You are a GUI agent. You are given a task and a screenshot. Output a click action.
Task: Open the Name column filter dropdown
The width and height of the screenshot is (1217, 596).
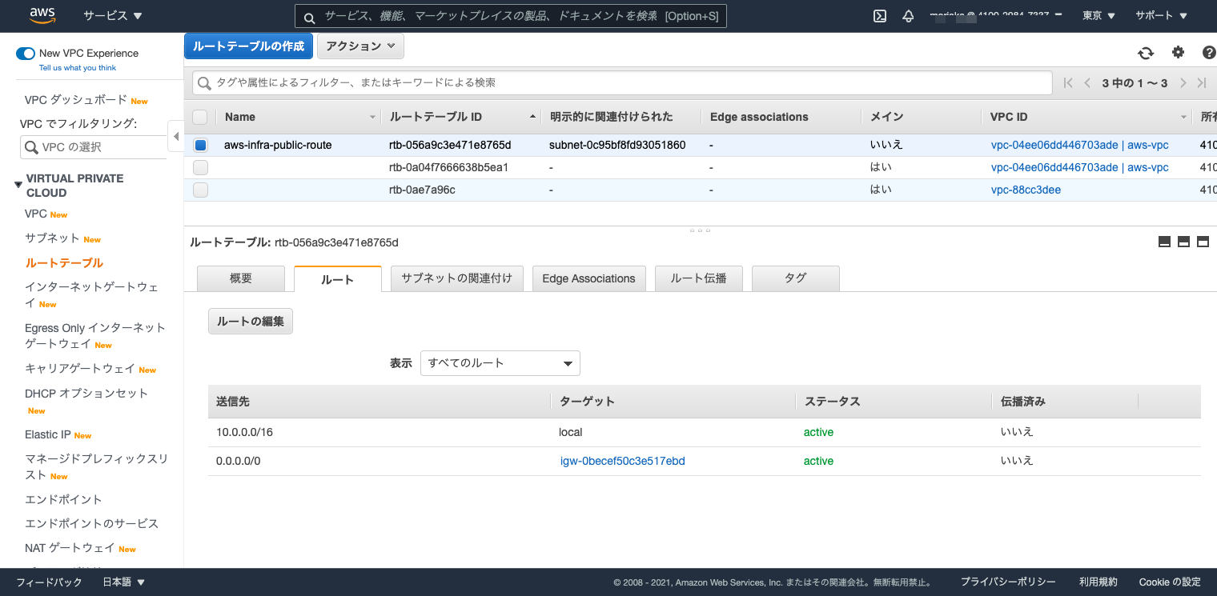(372, 118)
